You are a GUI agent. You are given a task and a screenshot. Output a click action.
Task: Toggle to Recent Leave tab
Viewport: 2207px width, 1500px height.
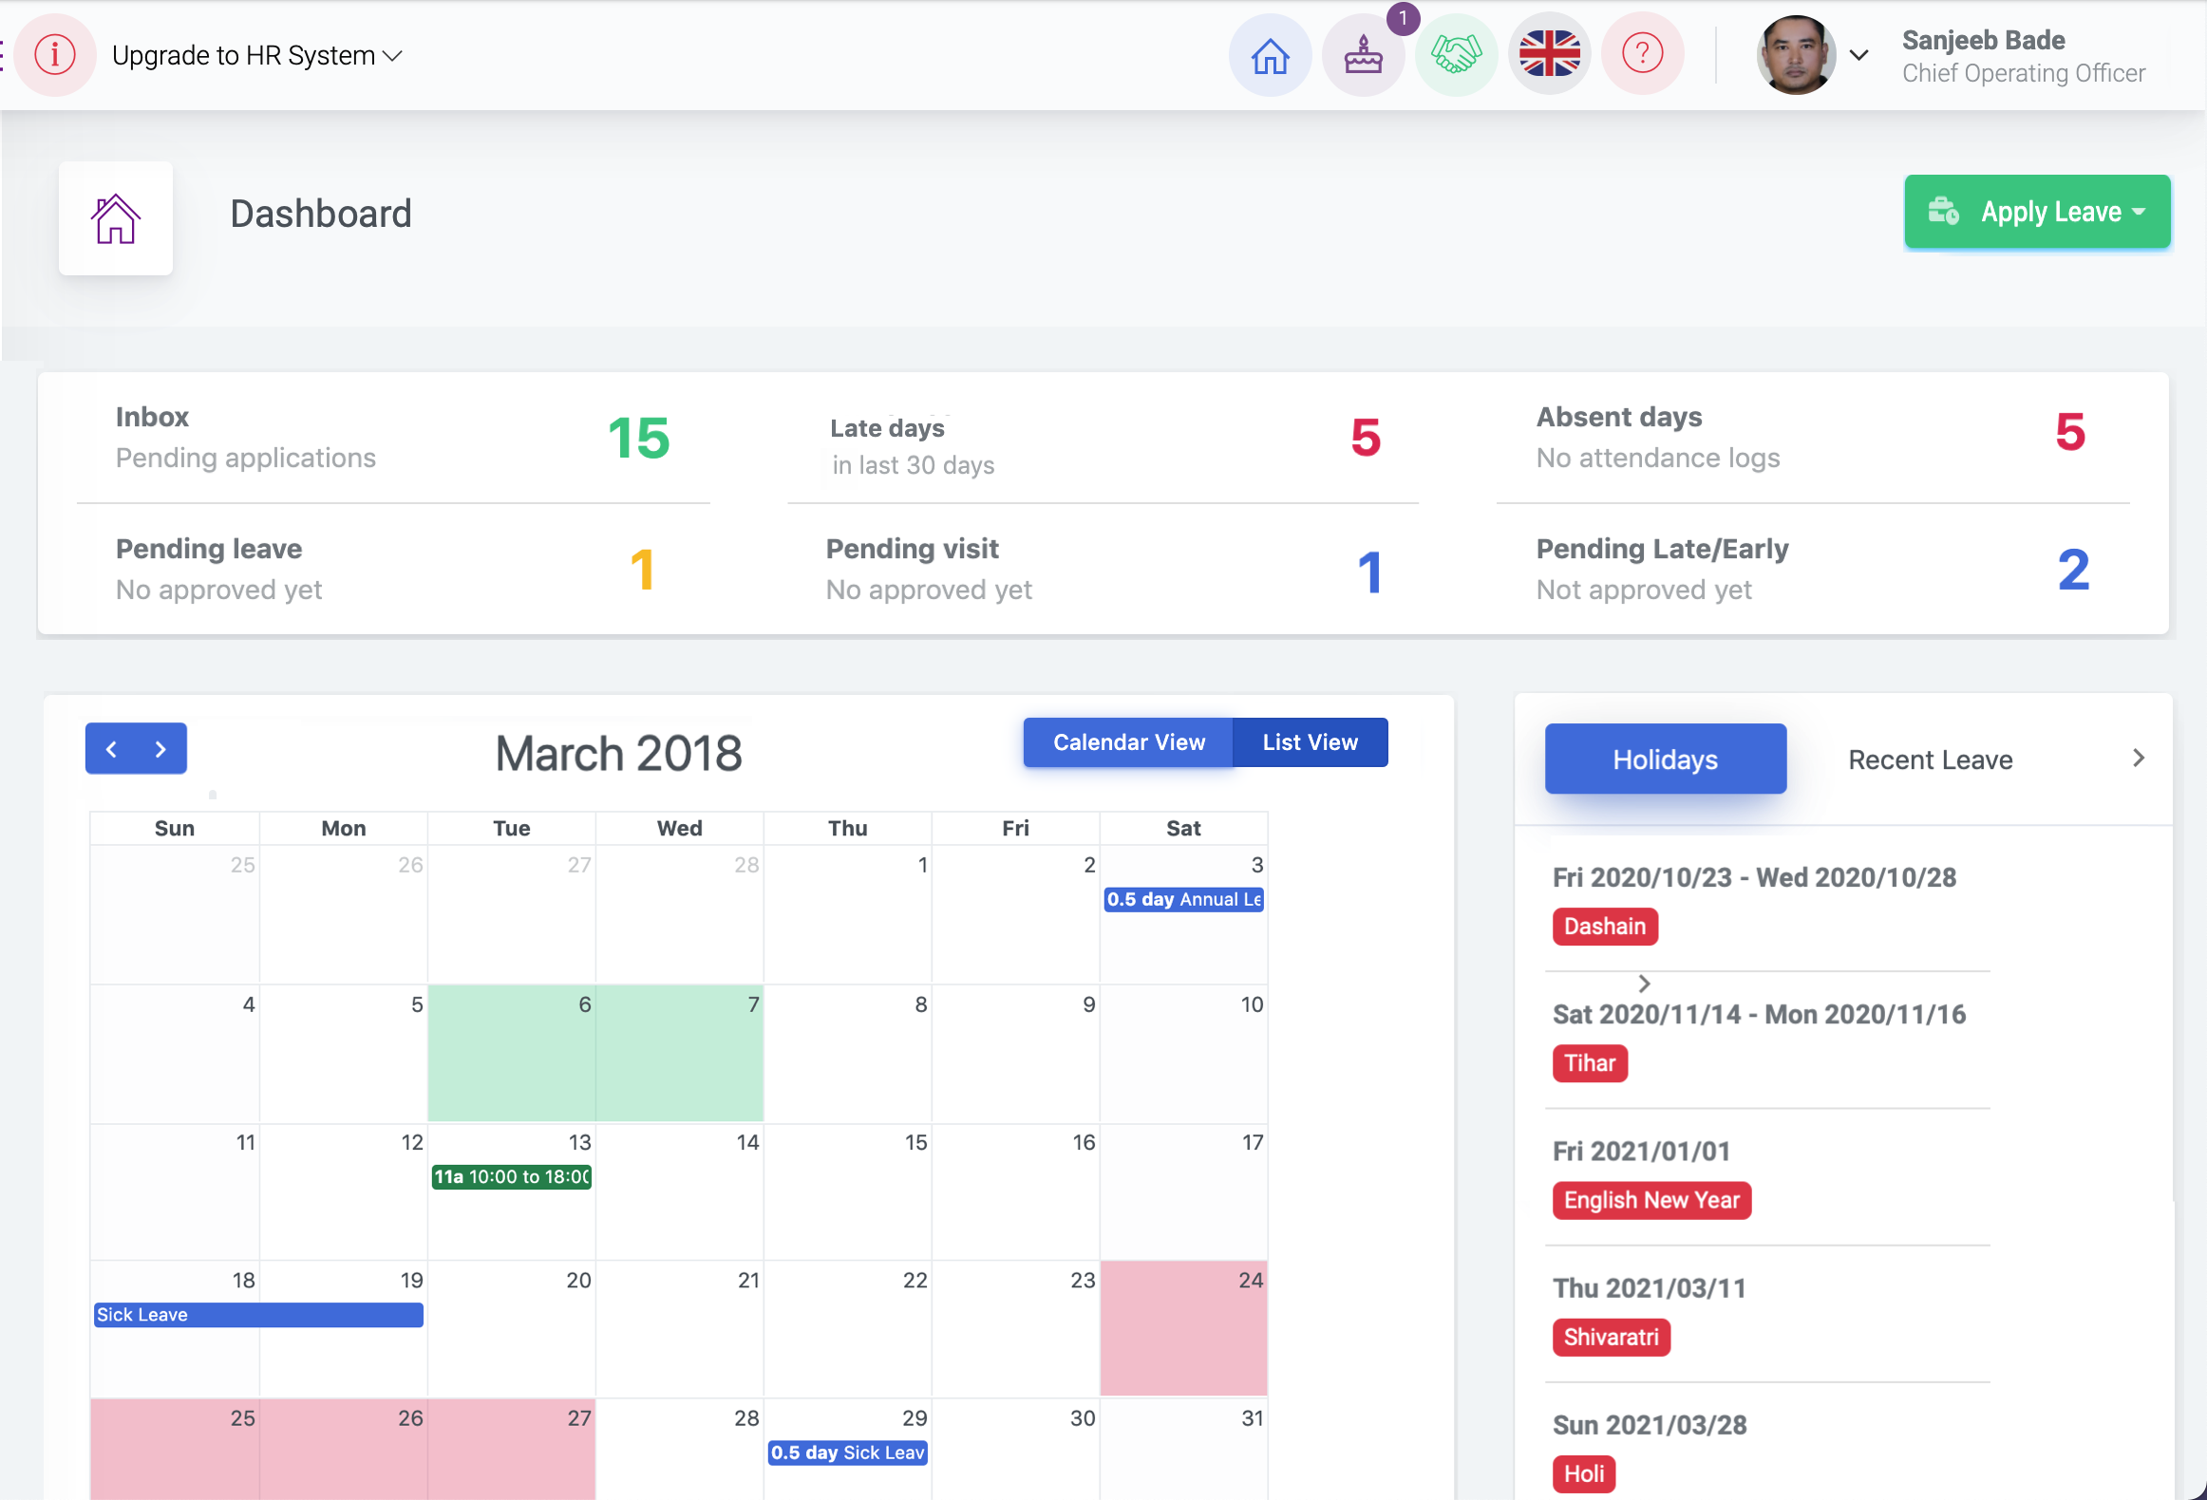tap(1931, 759)
